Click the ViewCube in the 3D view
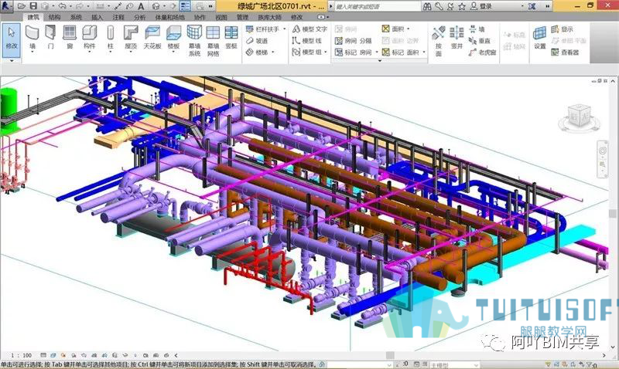619x369 pixels. tap(579, 117)
